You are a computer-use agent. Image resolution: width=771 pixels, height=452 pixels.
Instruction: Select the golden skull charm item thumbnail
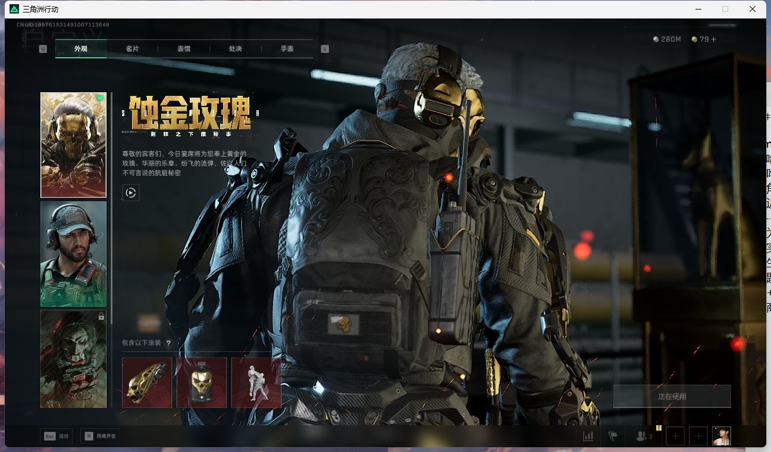[x=202, y=382]
